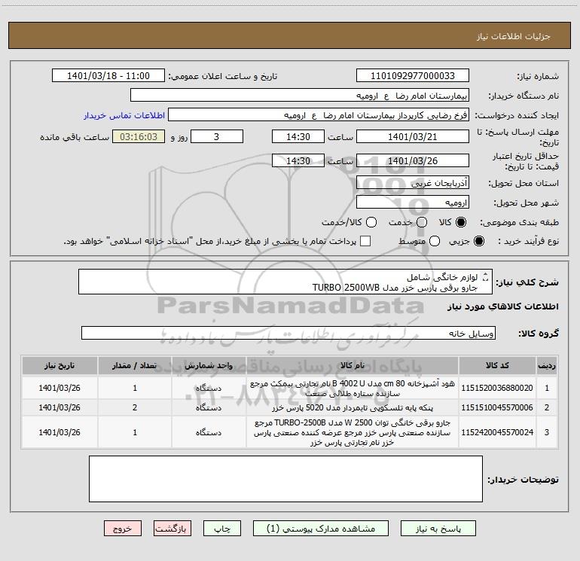Click the remaining time field 03:16:03
The image size is (580, 561).
tap(139, 136)
